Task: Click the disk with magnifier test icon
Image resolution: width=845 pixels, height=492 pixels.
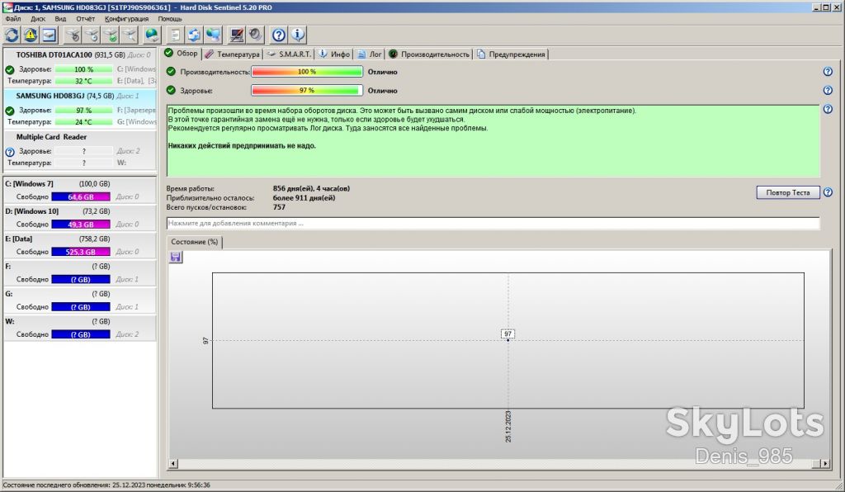Action: coord(130,35)
